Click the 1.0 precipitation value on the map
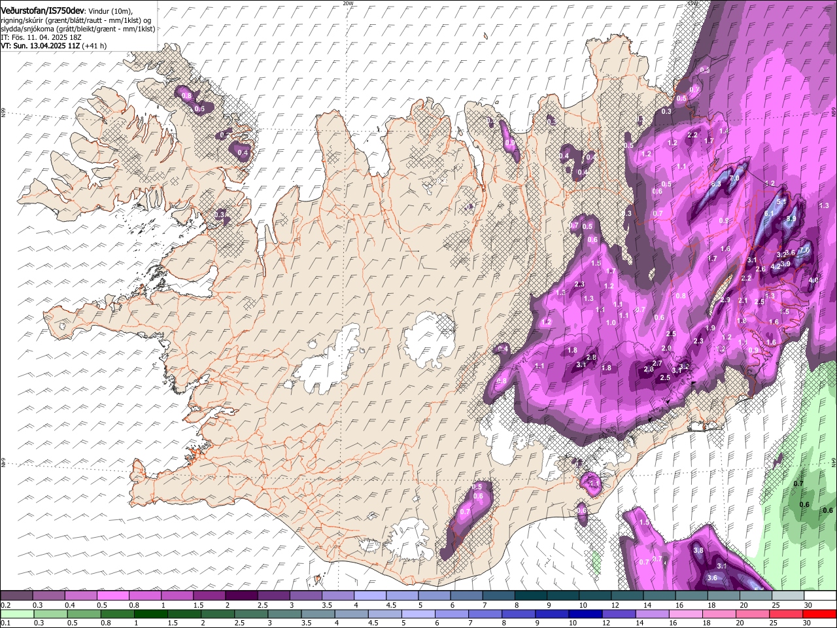The width and height of the screenshot is (837, 628). [x=611, y=323]
